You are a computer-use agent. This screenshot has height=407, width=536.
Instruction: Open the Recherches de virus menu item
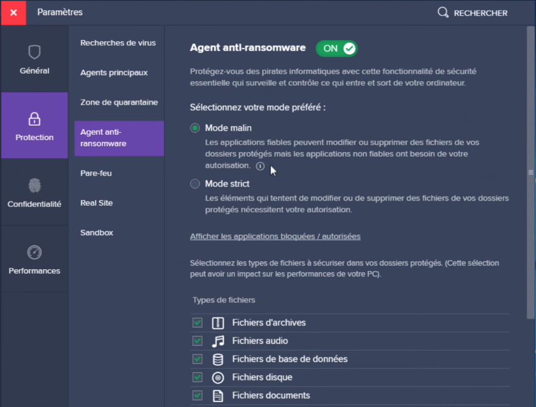118,43
